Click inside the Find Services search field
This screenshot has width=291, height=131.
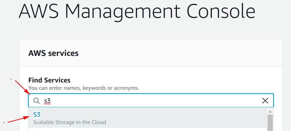coord(151,101)
